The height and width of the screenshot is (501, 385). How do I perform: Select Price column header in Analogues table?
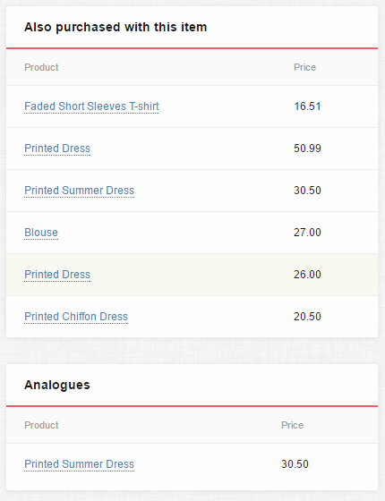tap(292, 425)
